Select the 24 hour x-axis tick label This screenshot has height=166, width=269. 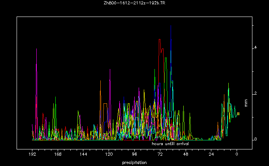pos(211,155)
